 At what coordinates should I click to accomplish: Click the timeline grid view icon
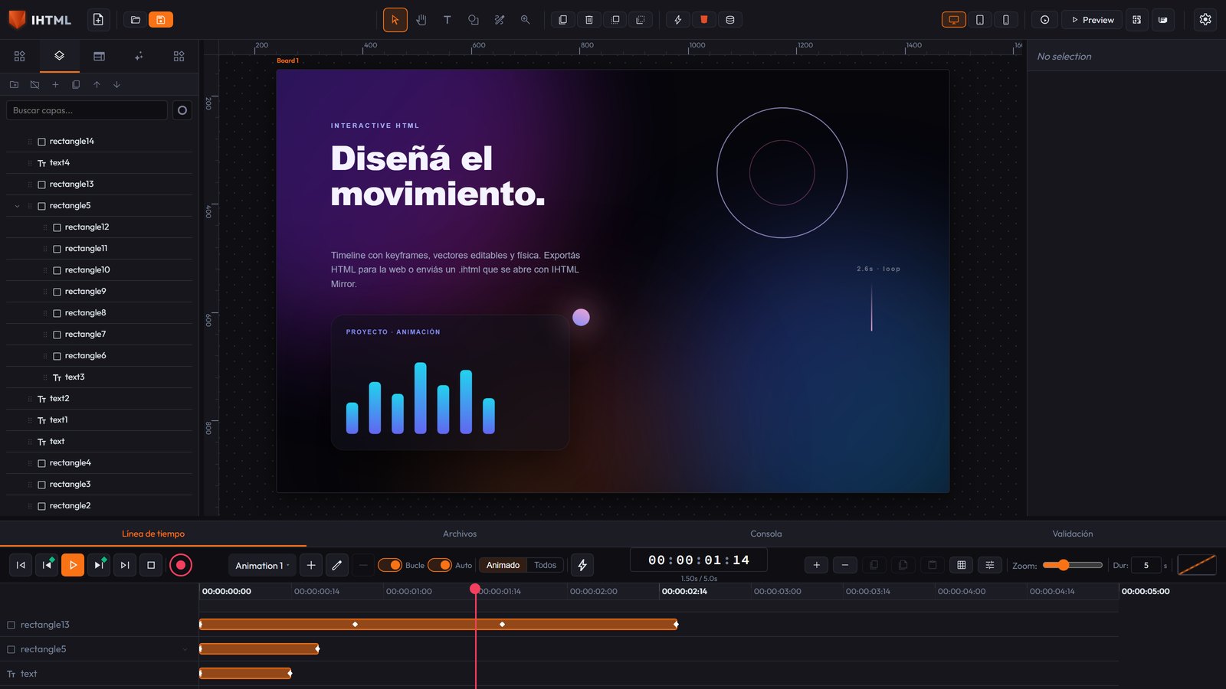(x=961, y=565)
